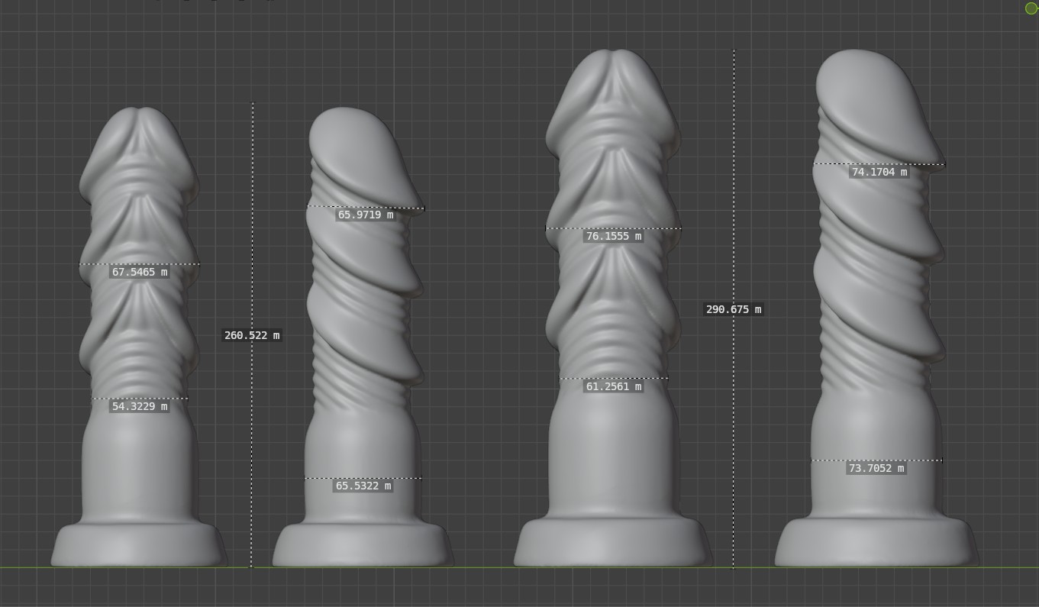Select the mesh object with the 54.3229 m measurement

pos(139,473)
